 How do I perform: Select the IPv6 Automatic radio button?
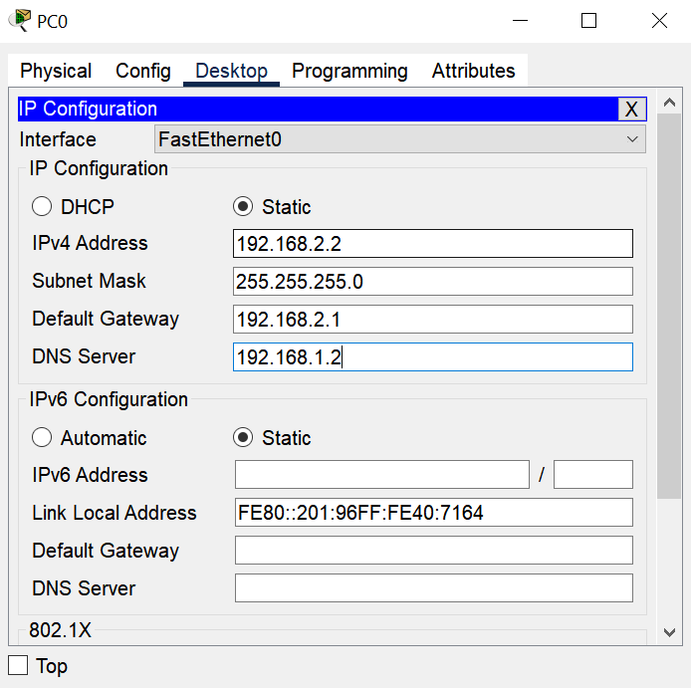point(42,437)
